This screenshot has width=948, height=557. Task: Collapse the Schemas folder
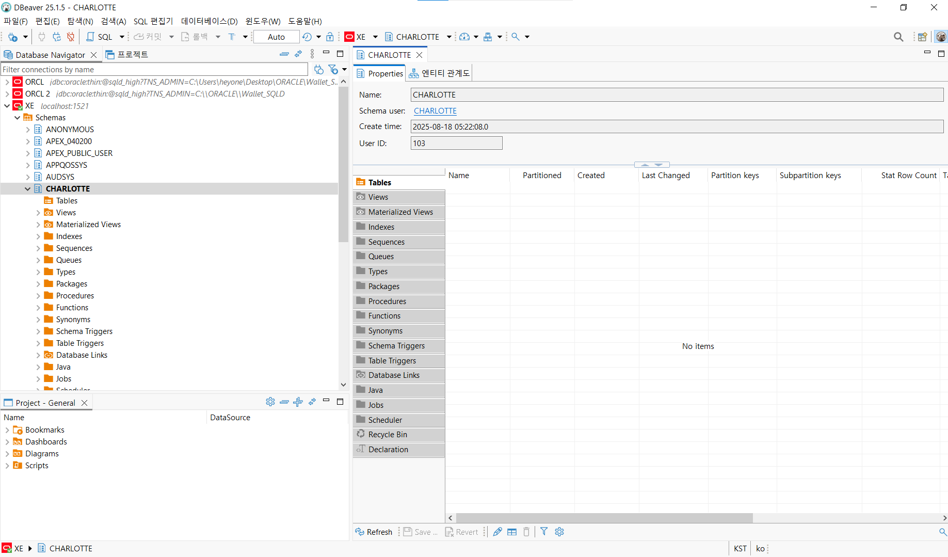click(x=17, y=118)
